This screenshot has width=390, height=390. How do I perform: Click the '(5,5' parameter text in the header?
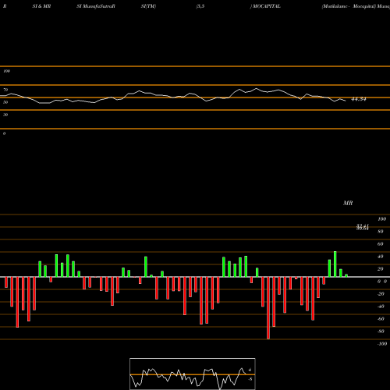tap(200, 6)
